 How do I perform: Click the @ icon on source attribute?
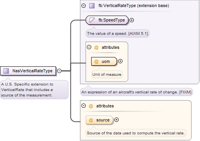point(91,120)
